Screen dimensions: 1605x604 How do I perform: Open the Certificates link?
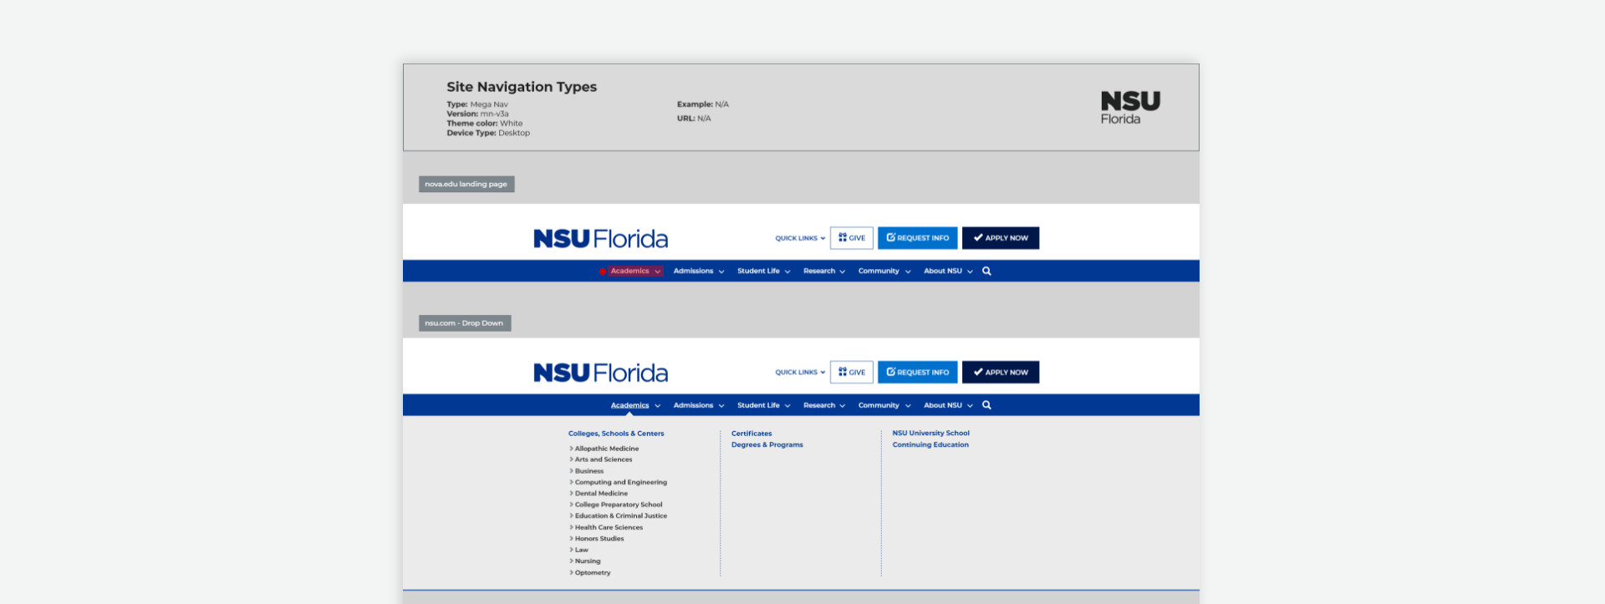[x=752, y=434]
